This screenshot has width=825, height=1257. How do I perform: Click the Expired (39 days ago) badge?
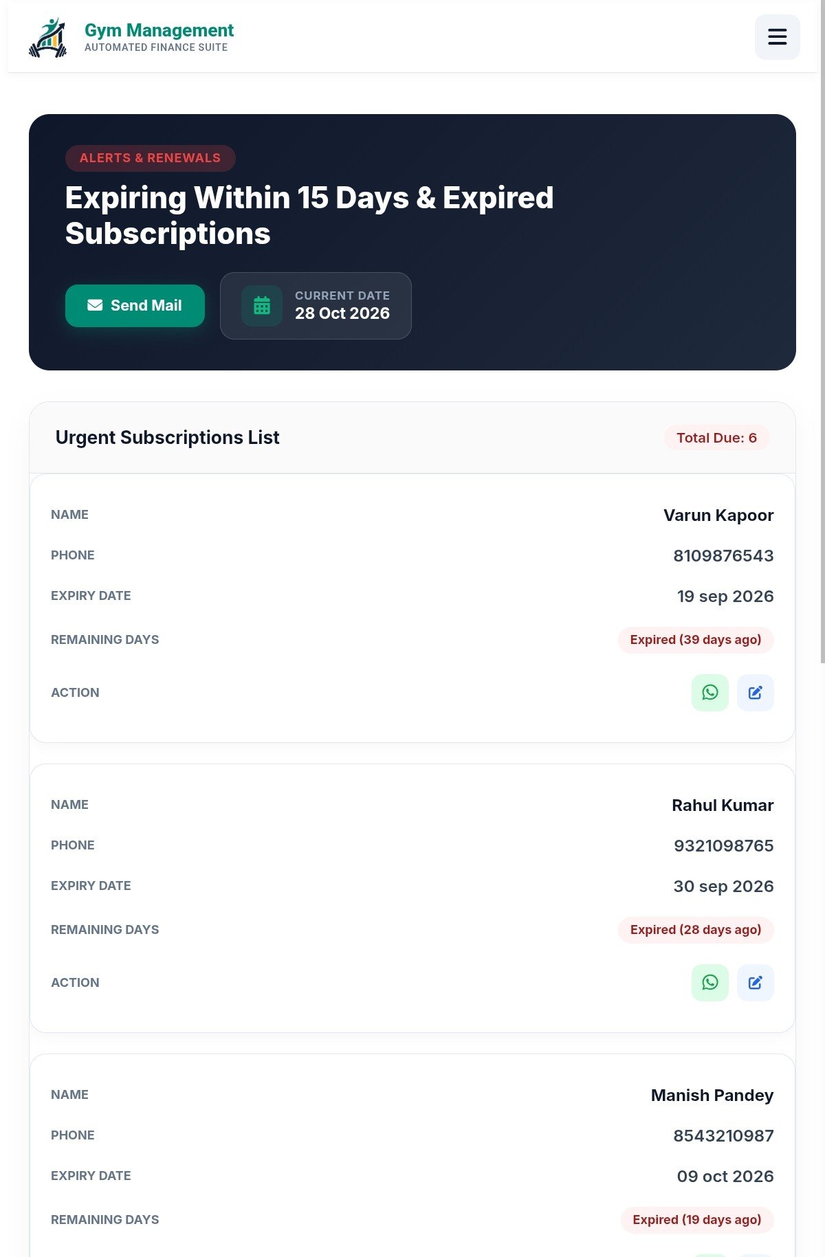(x=696, y=640)
